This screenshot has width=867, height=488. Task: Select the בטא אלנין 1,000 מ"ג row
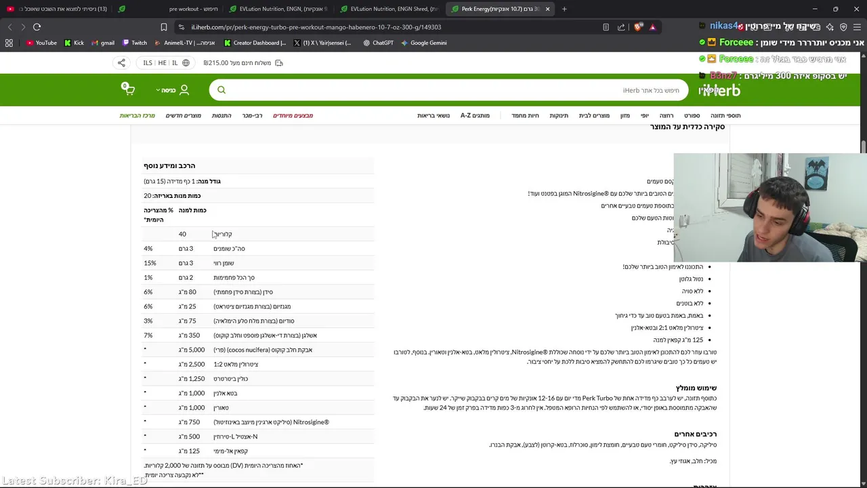258,393
